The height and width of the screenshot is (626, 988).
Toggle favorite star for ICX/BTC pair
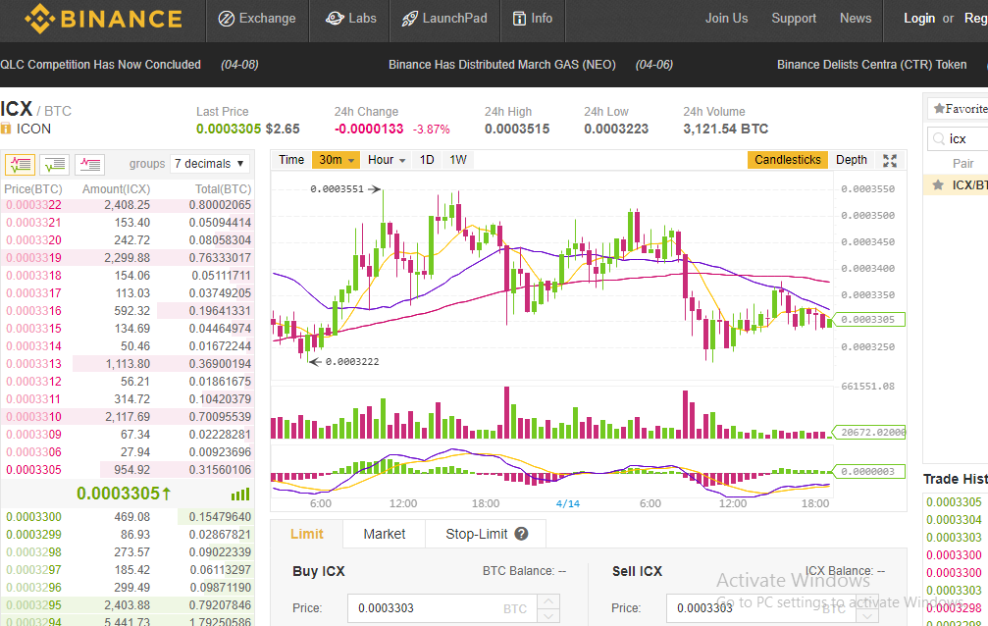938,184
